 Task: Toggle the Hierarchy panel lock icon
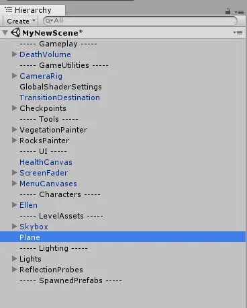point(228,11)
